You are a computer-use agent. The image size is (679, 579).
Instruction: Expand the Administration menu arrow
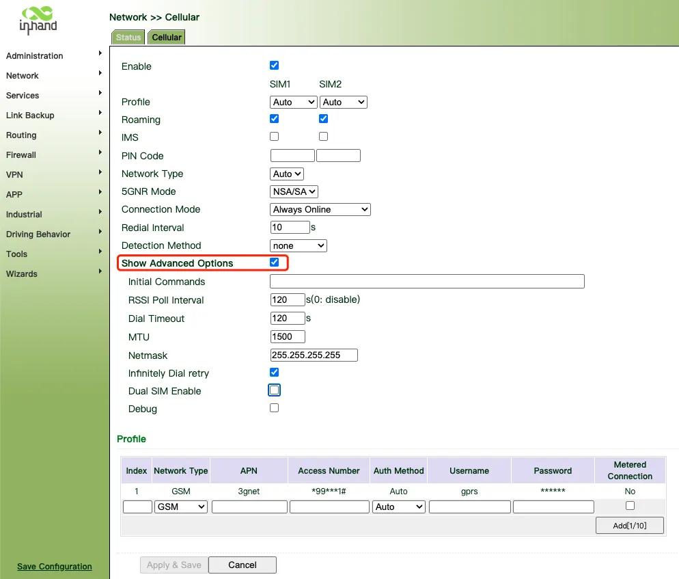click(x=100, y=53)
